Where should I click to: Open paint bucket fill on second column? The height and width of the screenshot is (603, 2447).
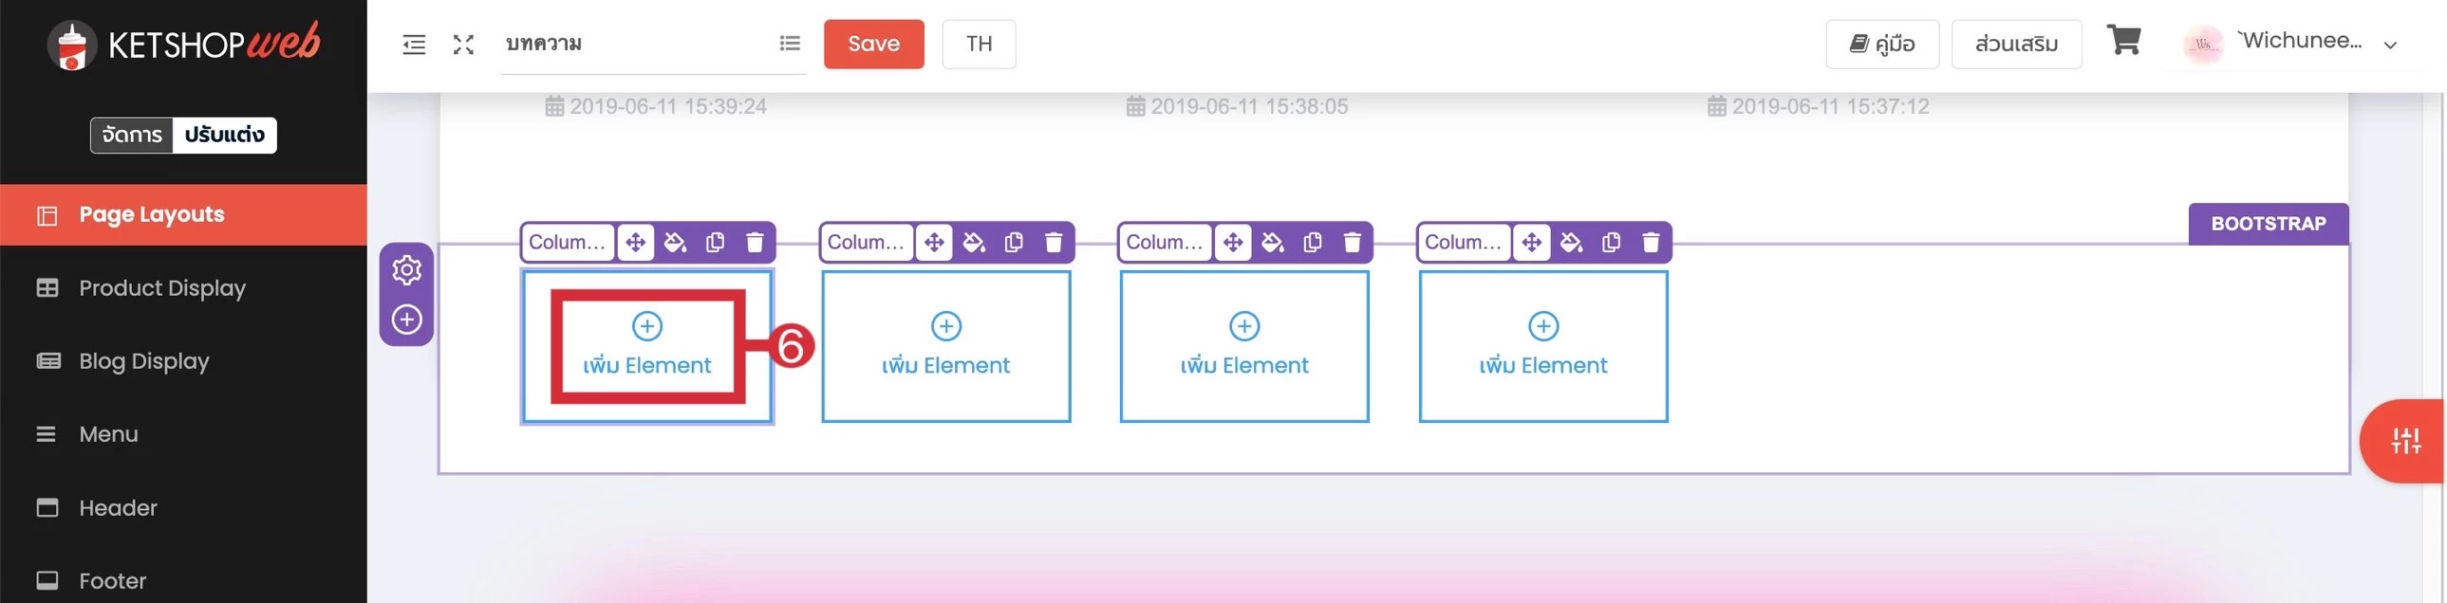coord(974,243)
